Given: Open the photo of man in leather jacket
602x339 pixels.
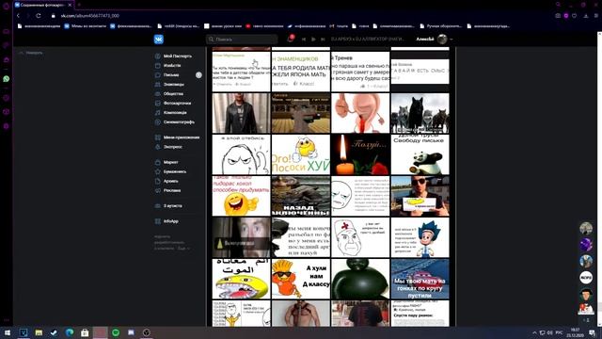Looking at the screenshot, I should point(241,113).
